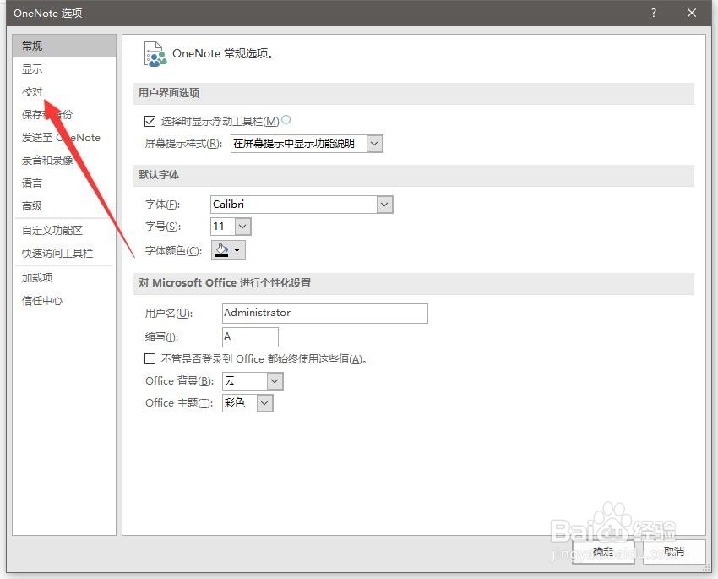
Task: Expand the Office 主题 dropdown
Action: (264, 403)
